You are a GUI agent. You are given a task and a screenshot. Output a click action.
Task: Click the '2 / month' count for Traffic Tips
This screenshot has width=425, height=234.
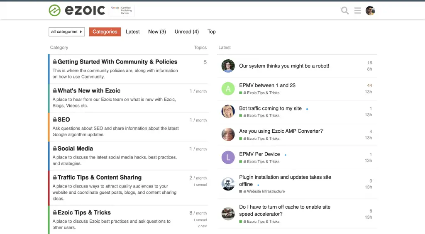[x=198, y=178]
